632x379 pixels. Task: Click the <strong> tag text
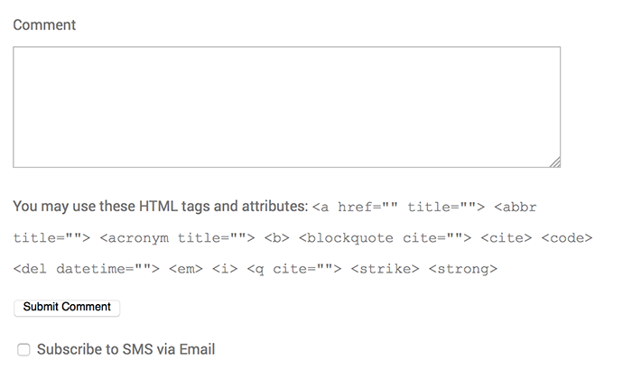click(463, 269)
